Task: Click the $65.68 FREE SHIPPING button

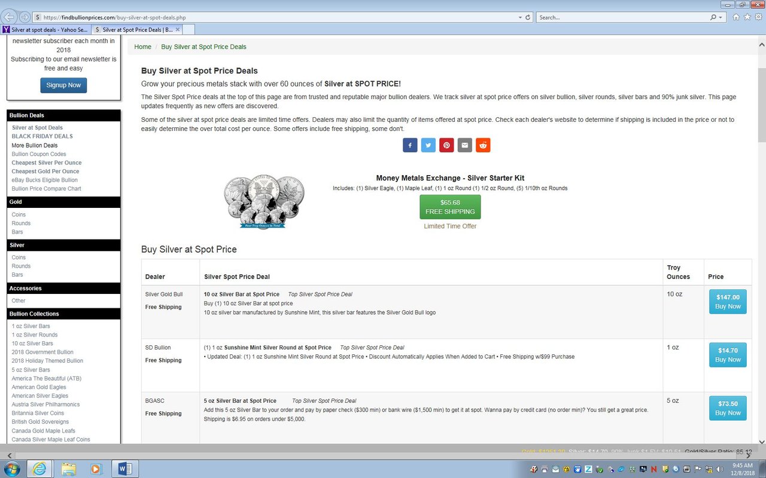Action: tap(450, 207)
